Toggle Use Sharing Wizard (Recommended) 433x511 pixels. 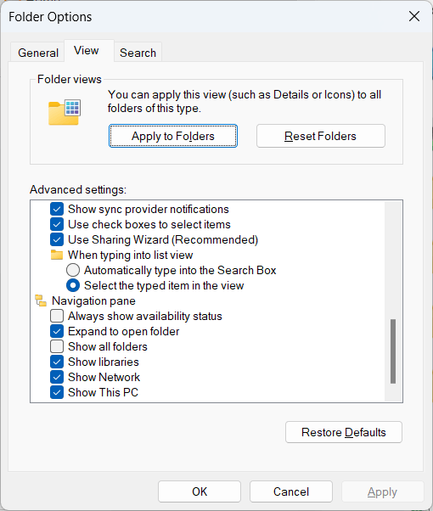click(x=57, y=239)
